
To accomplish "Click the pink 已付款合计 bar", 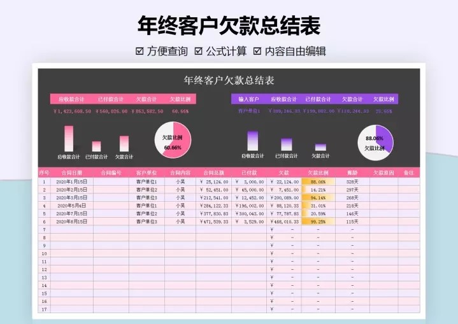I will (96, 146).
